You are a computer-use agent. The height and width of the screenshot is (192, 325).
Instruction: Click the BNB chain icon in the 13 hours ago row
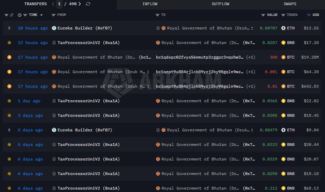[x=9, y=43]
